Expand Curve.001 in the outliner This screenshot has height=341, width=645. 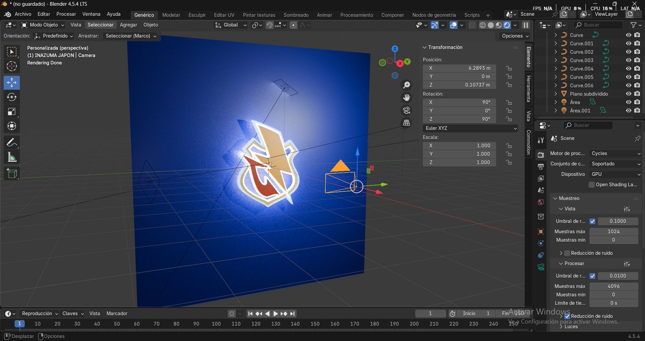(x=555, y=43)
